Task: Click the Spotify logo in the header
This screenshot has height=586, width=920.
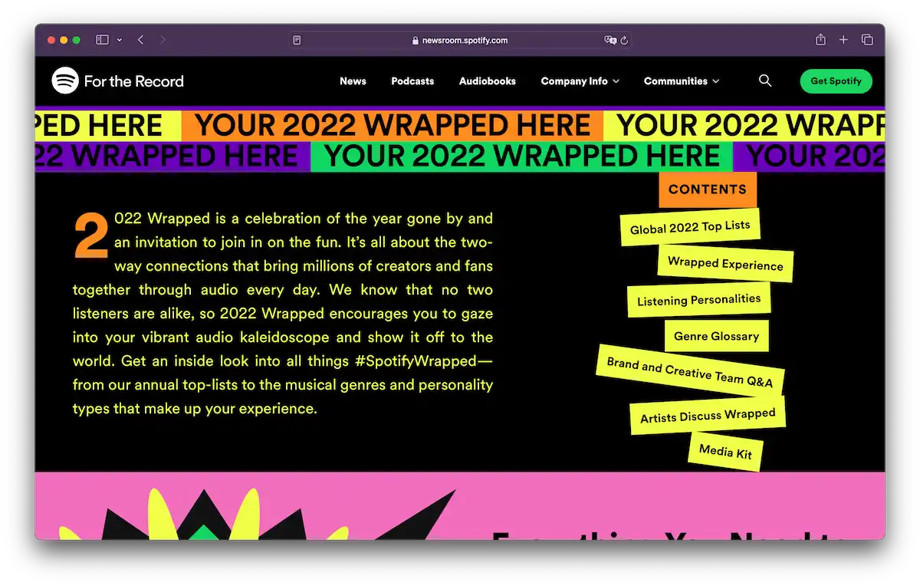Action: pos(66,81)
